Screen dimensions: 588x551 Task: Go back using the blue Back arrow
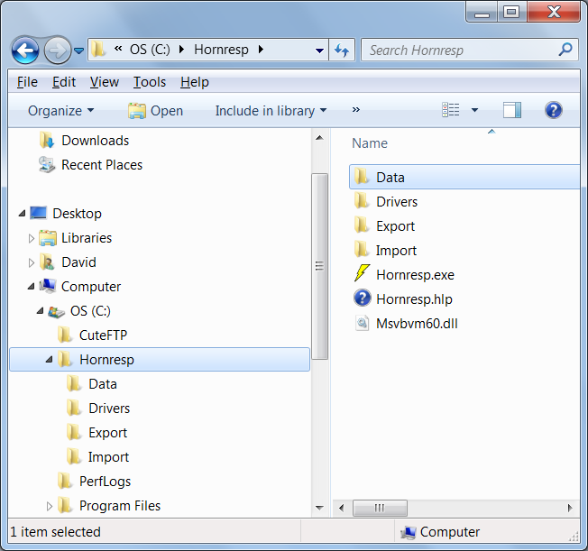coord(25,50)
